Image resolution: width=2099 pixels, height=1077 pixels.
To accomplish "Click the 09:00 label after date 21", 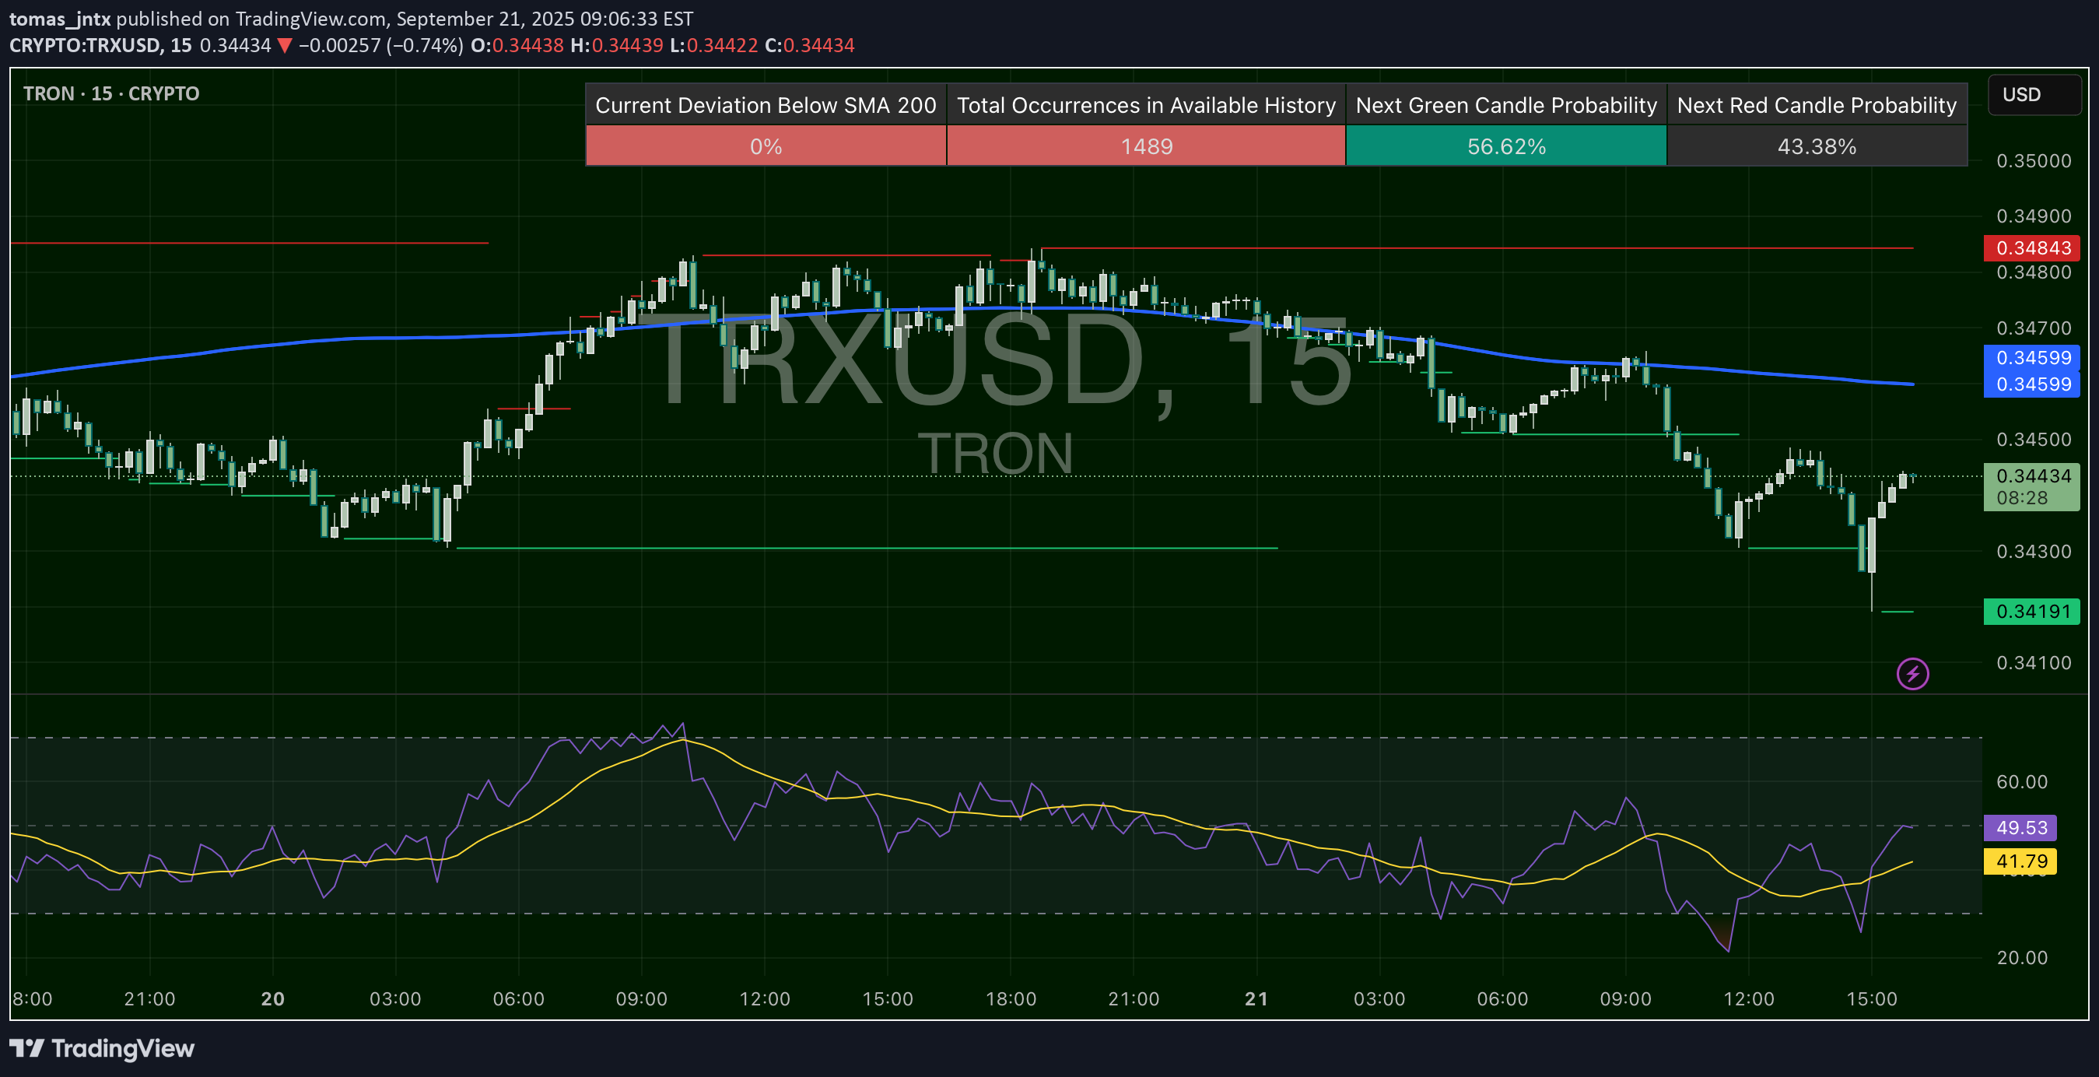I will [x=1625, y=998].
